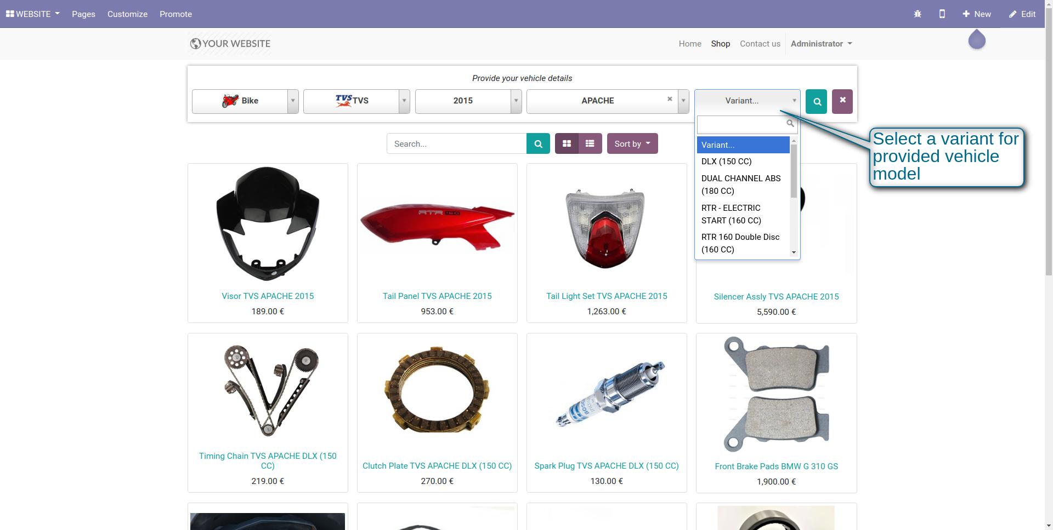Open the TVS brand dropdown

(356, 101)
